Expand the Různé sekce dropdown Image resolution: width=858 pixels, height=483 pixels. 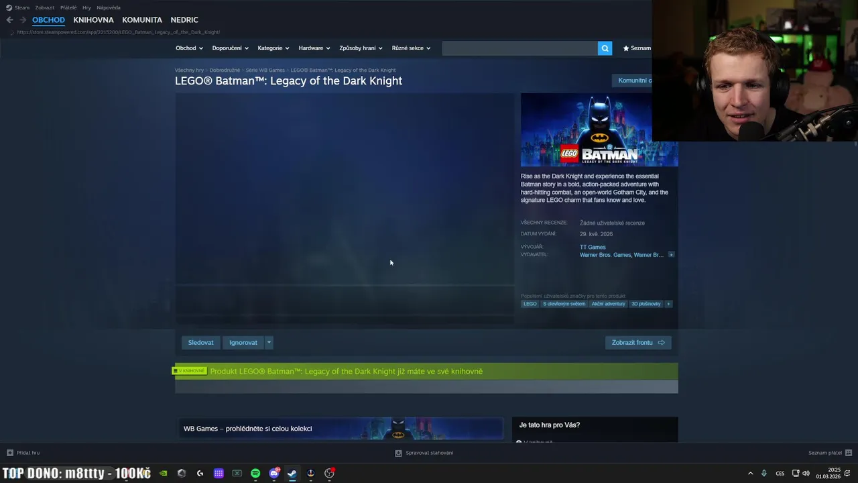tap(411, 48)
